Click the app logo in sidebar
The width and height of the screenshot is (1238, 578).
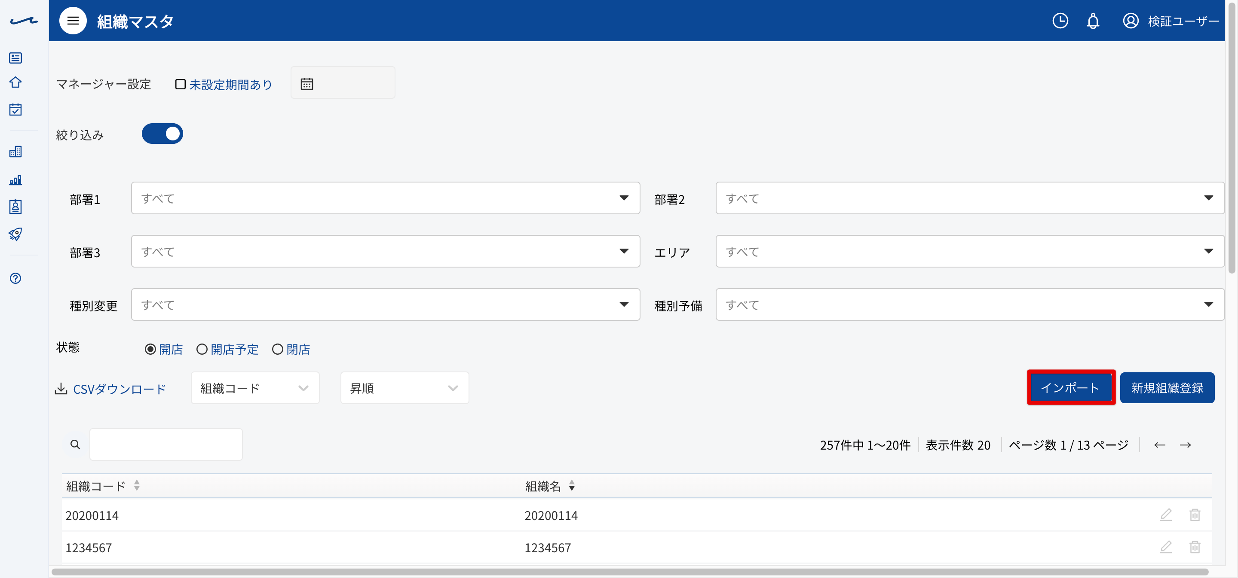(x=24, y=21)
